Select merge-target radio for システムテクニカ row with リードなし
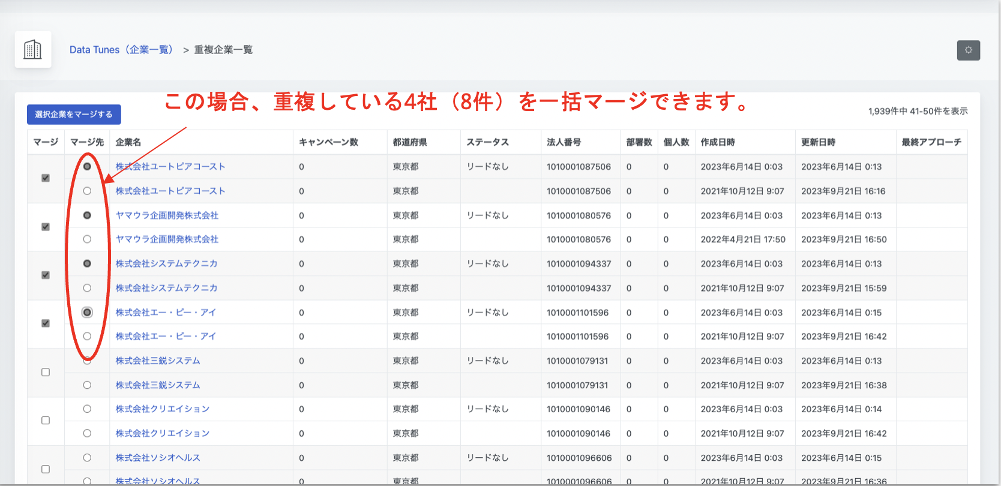The height and width of the screenshot is (486, 1001). click(87, 263)
